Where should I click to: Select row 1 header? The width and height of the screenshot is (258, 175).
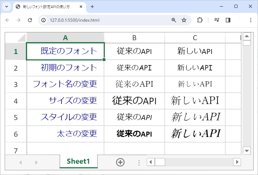pyautogui.click(x=16, y=52)
